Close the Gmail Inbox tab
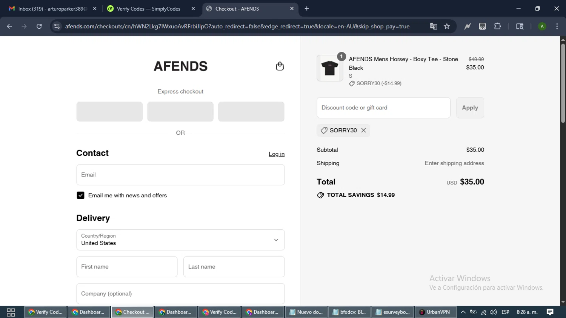Viewport: 566px width, 318px height. 94,9
